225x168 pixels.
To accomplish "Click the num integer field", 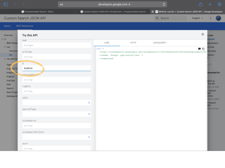I will coord(57,45).
